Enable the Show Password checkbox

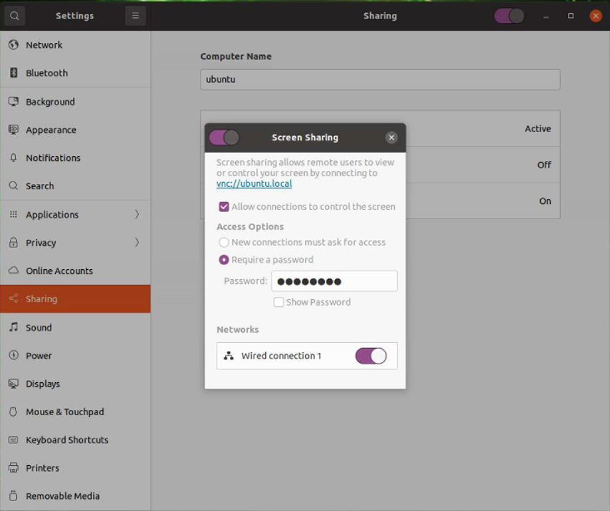click(278, 302)
